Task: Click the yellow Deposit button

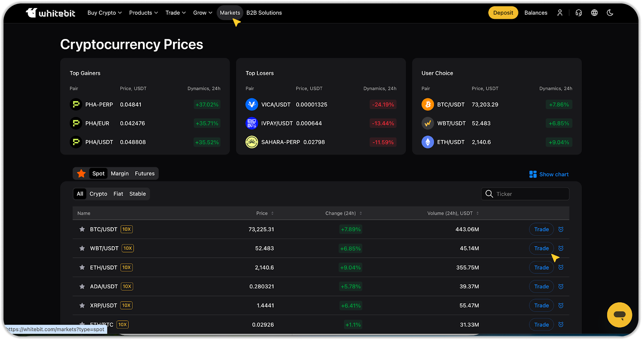Action: 503,13
